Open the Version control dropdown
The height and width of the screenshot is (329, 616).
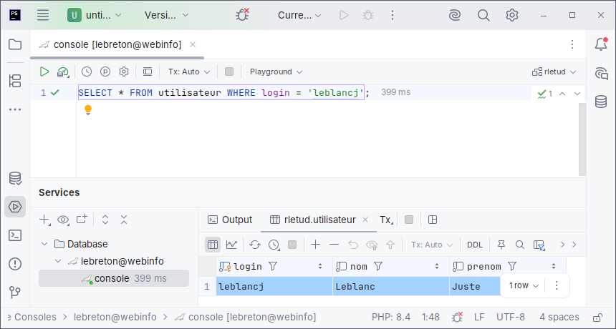(x=167, y=15)
